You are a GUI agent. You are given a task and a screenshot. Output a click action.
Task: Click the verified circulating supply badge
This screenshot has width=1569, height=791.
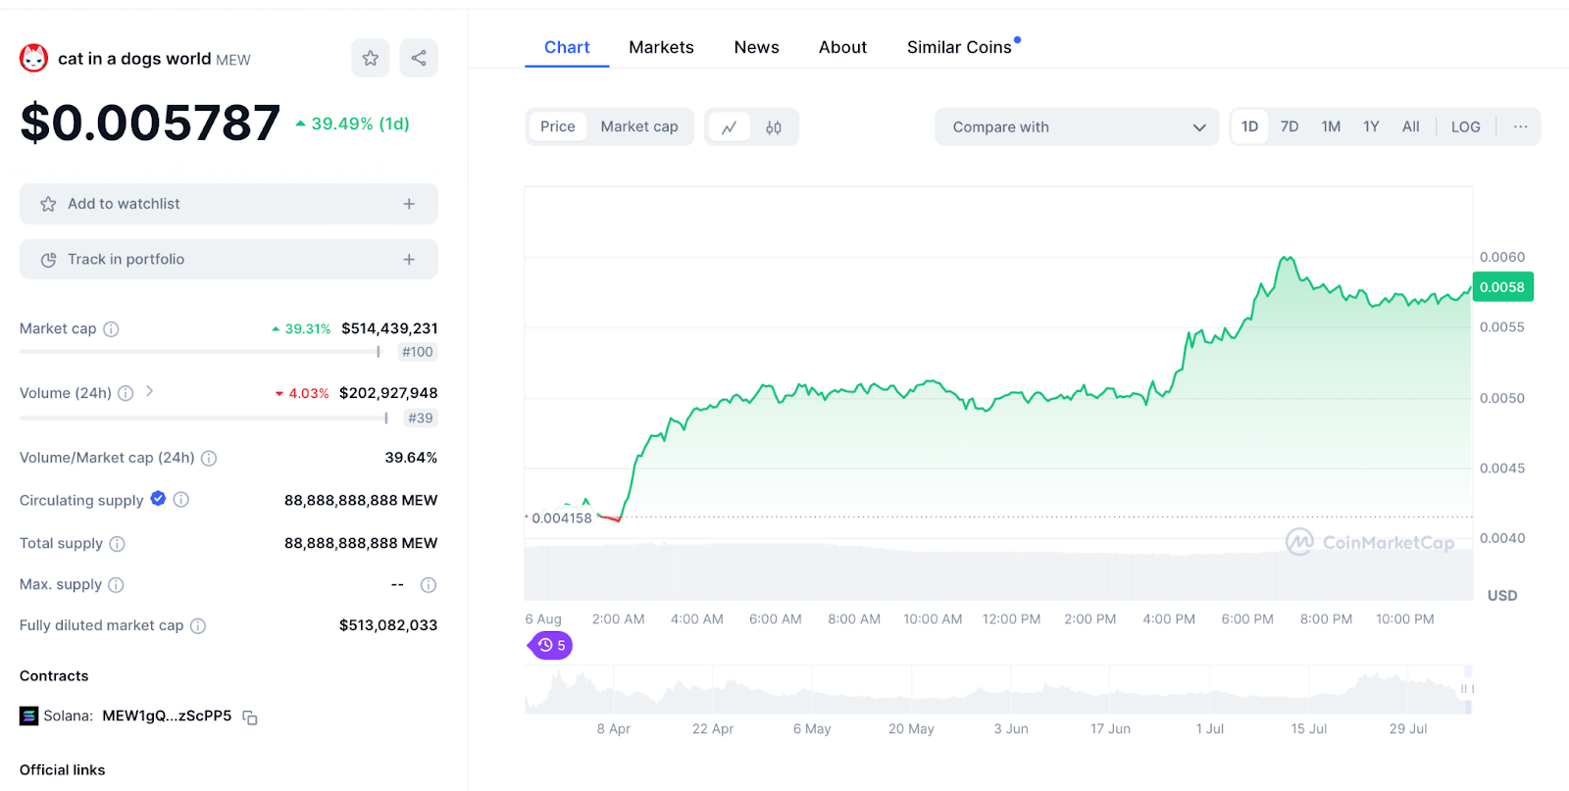158,499
